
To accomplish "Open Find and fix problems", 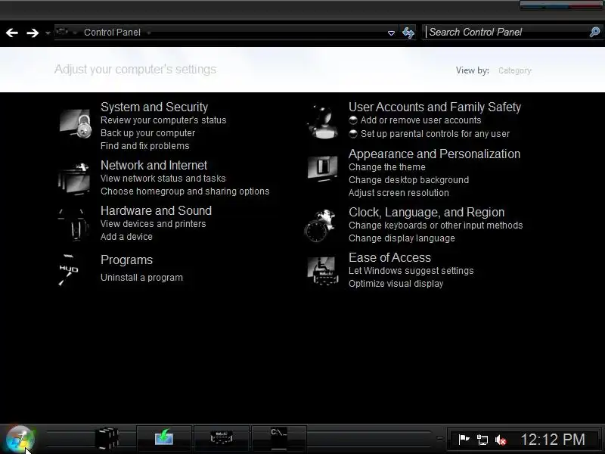I will click(x=145, y=146).
